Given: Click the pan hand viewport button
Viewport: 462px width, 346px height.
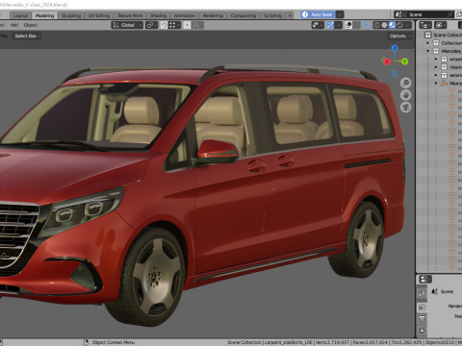Looking at the screenshot, I should tap(406, 95).
